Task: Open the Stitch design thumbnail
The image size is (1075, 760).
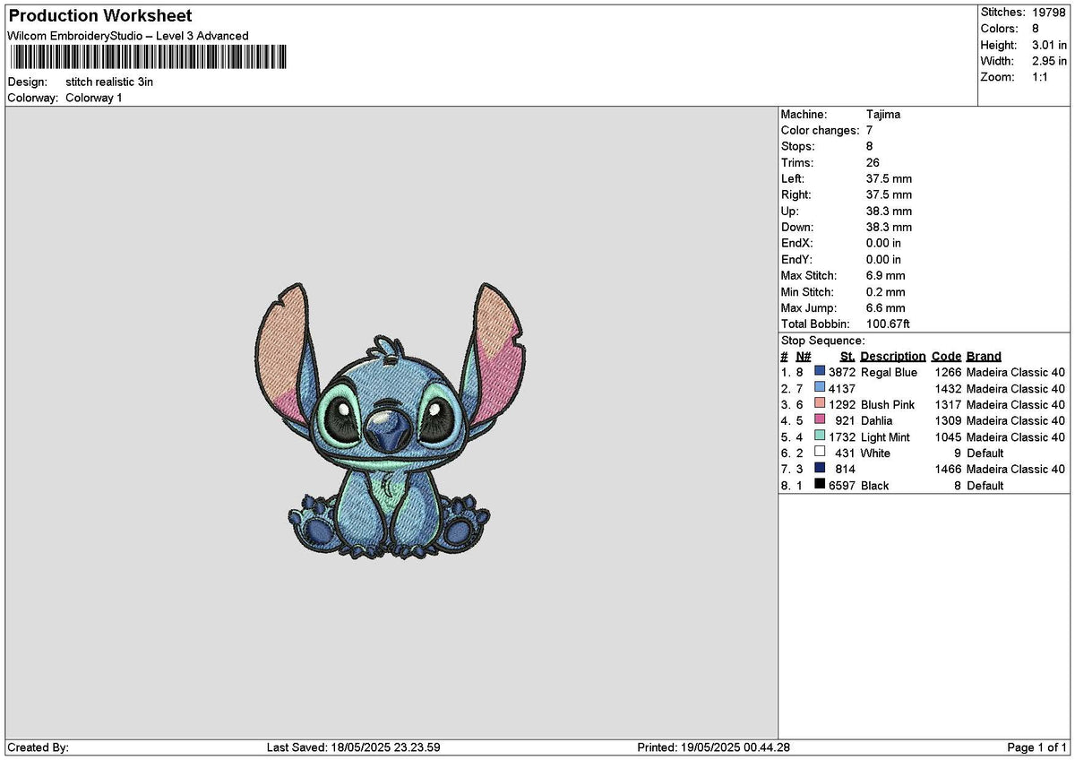Action: pos(385,430)
